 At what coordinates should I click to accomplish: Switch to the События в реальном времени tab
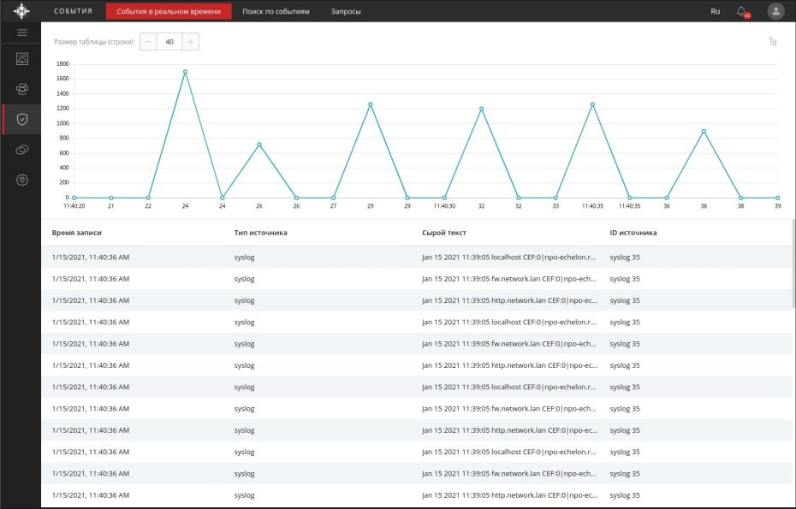click(x=169, y=11)
